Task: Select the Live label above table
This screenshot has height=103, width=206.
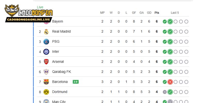Action: [40, 7]
